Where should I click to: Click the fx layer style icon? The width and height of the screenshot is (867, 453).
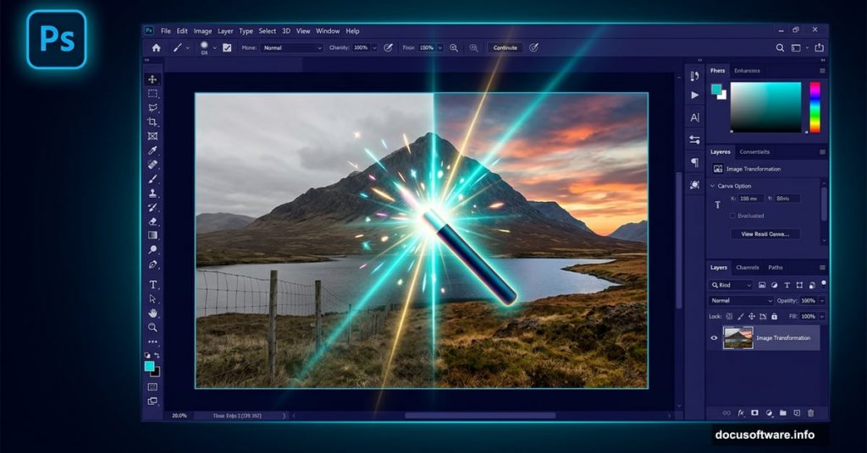tap(741, 412)
